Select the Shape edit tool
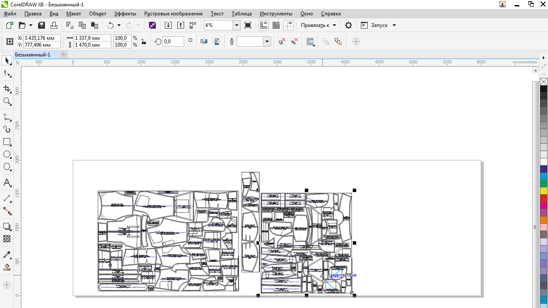Viewport: 548px width, 308px height. click(x=7, y=74)
